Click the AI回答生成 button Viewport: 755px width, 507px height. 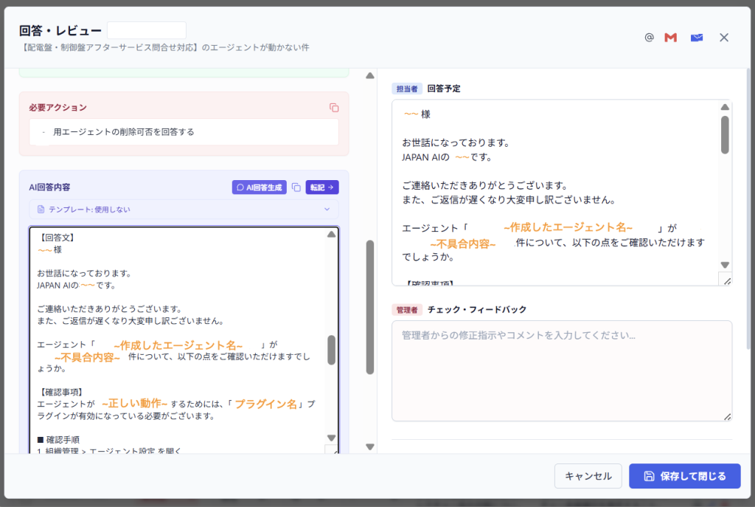(259, 187)
